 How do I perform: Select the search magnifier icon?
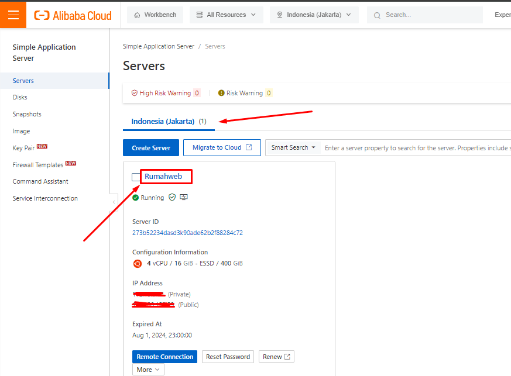pyautogui.click(x=377, y=15)
